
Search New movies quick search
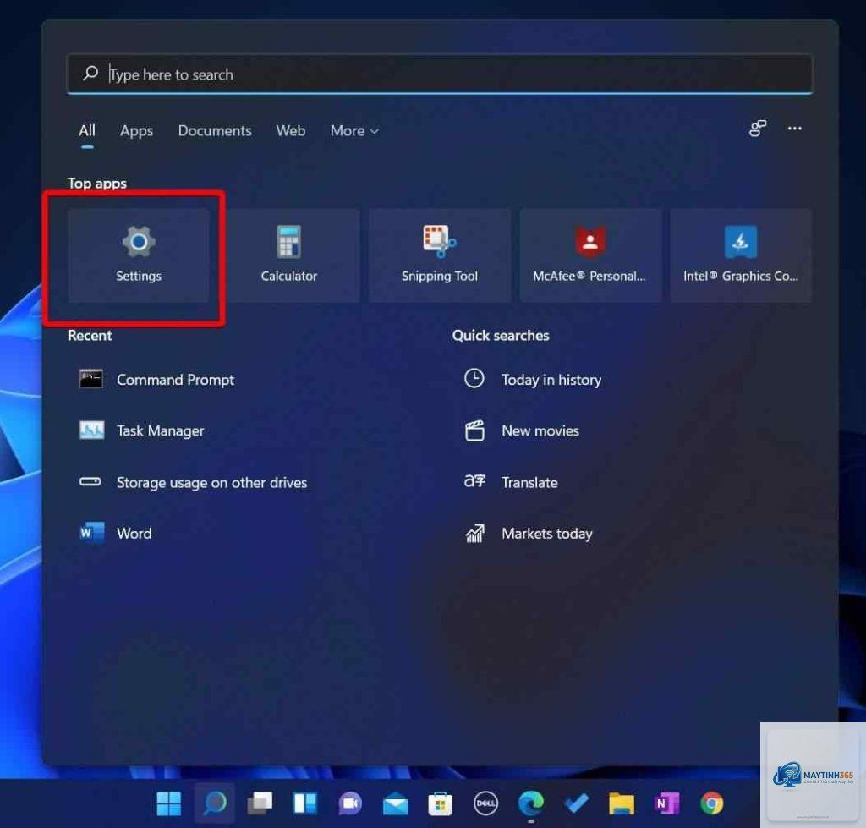coord(522,430)
